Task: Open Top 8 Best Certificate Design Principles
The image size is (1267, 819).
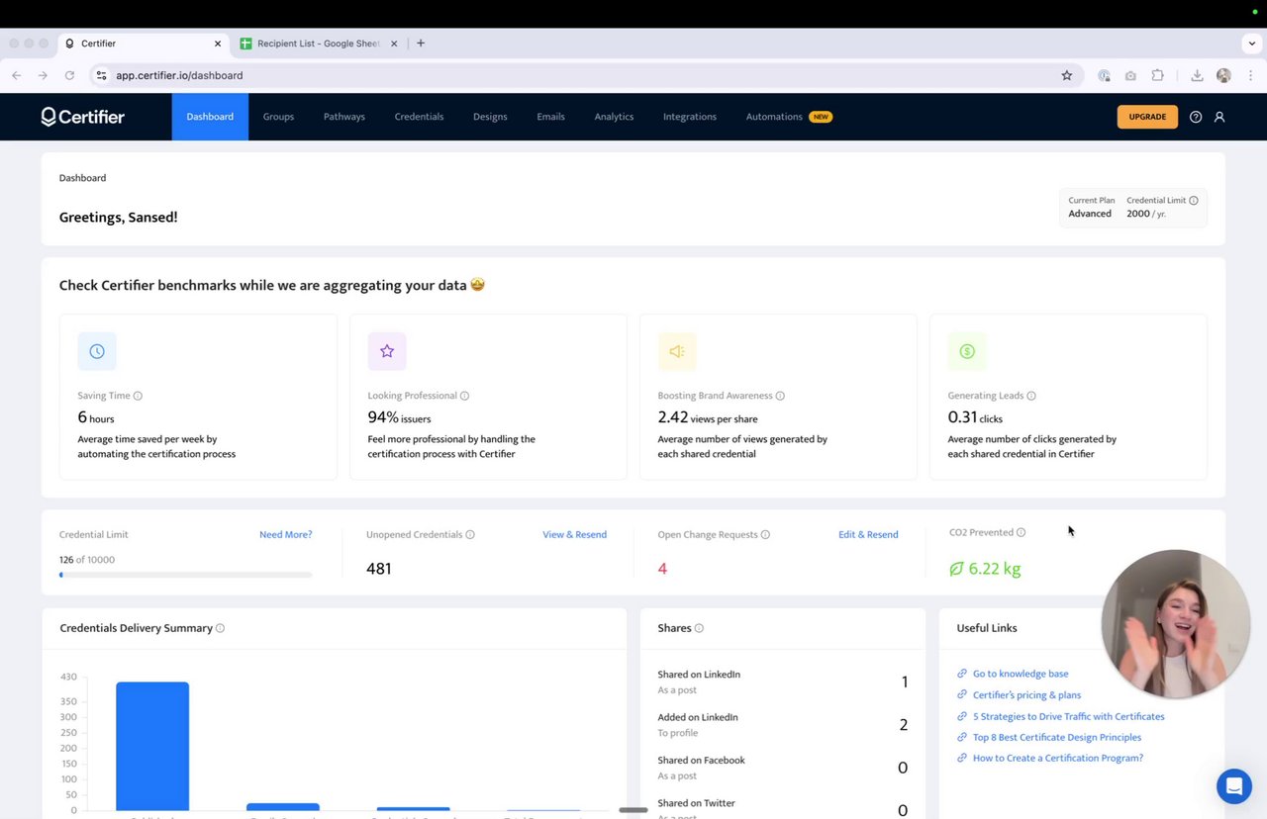Action: point(1057,738)
